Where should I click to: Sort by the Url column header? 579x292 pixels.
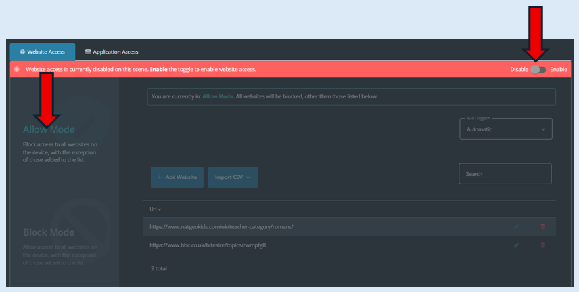155,209
